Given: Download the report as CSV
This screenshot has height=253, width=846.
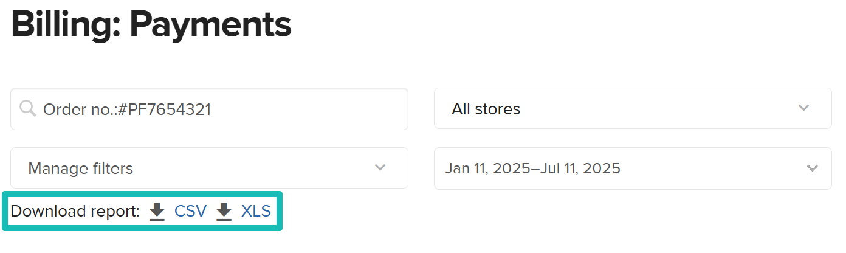Looking at the screenshot, I should point(190,212).
